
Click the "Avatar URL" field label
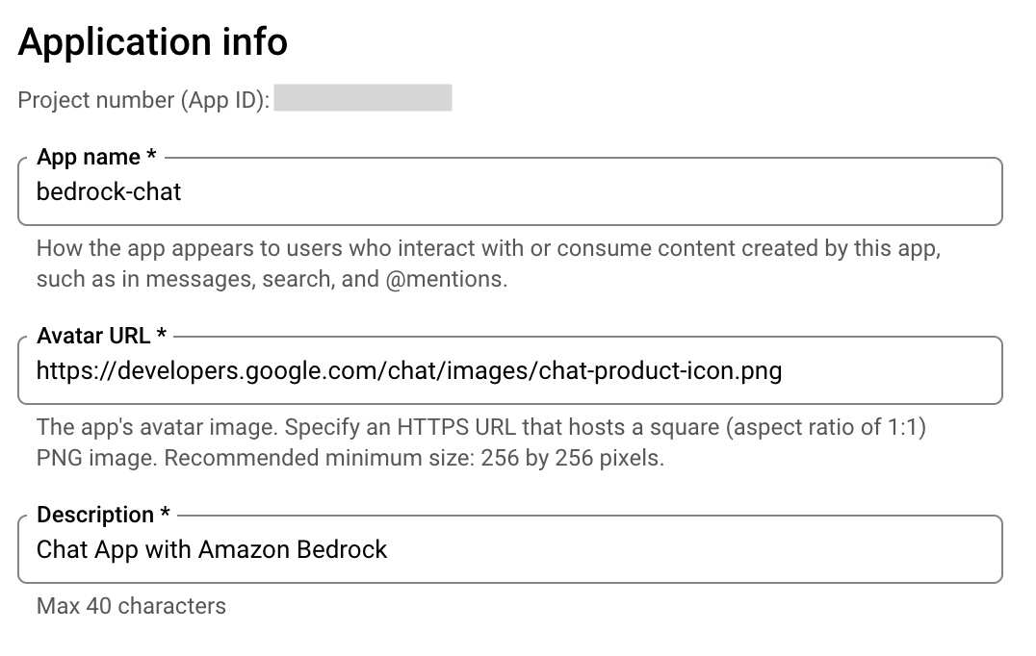(x=93, y=336)
